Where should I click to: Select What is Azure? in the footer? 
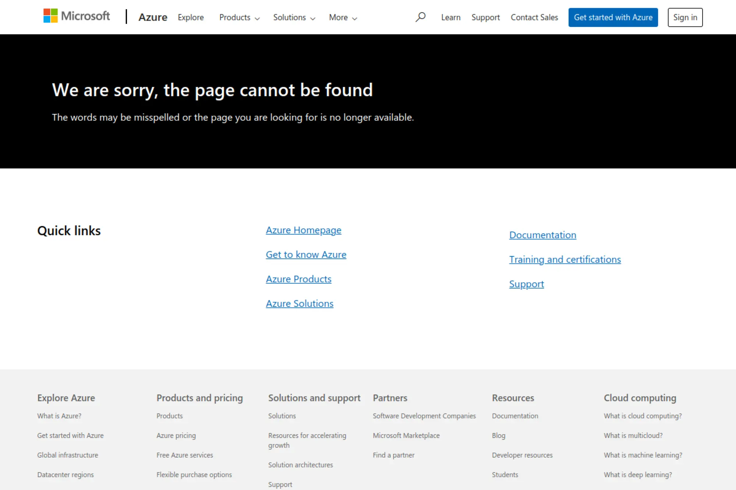(59, 416)
